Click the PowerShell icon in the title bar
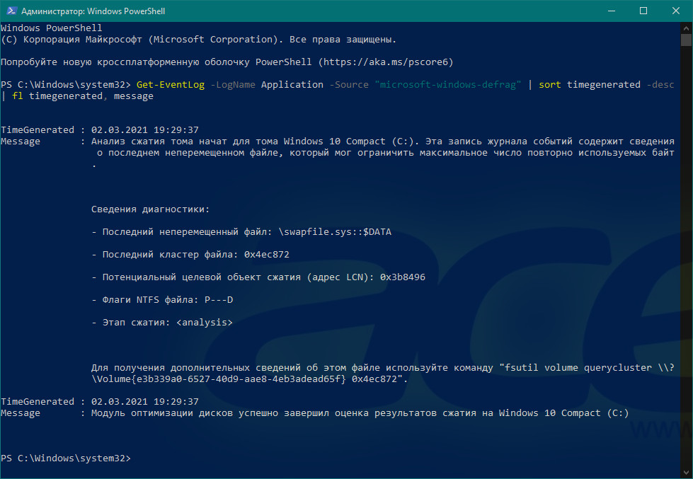The height and width of the screenshot is (479, 693). pos(10,11)
